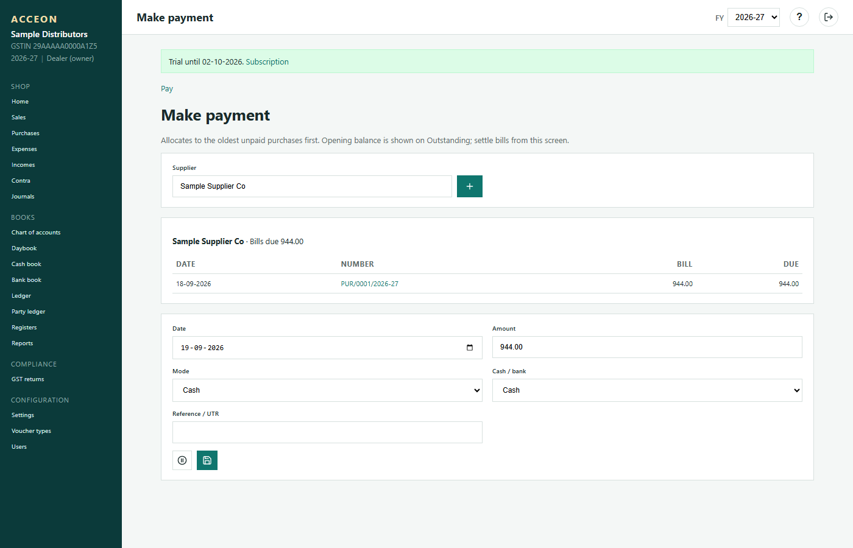
Task: Open Voucher types in sidebar
Action: click(x=31, y=431)
